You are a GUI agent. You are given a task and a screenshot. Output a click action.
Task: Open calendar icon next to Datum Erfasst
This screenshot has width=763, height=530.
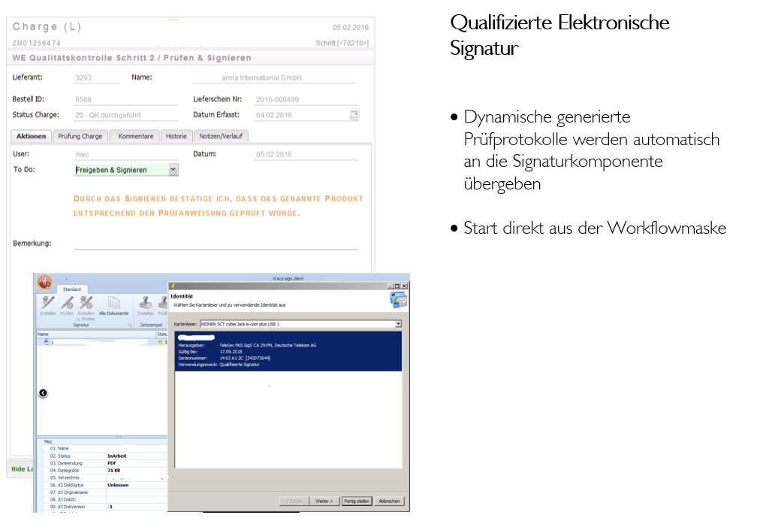[354, 114]
